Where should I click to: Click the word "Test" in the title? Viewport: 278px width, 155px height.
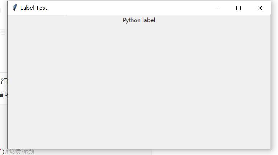42,8
